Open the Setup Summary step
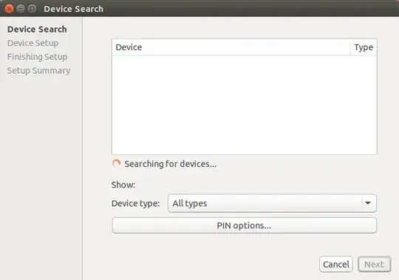The height and width of the screenshot is (280, 399). point(38,70)
